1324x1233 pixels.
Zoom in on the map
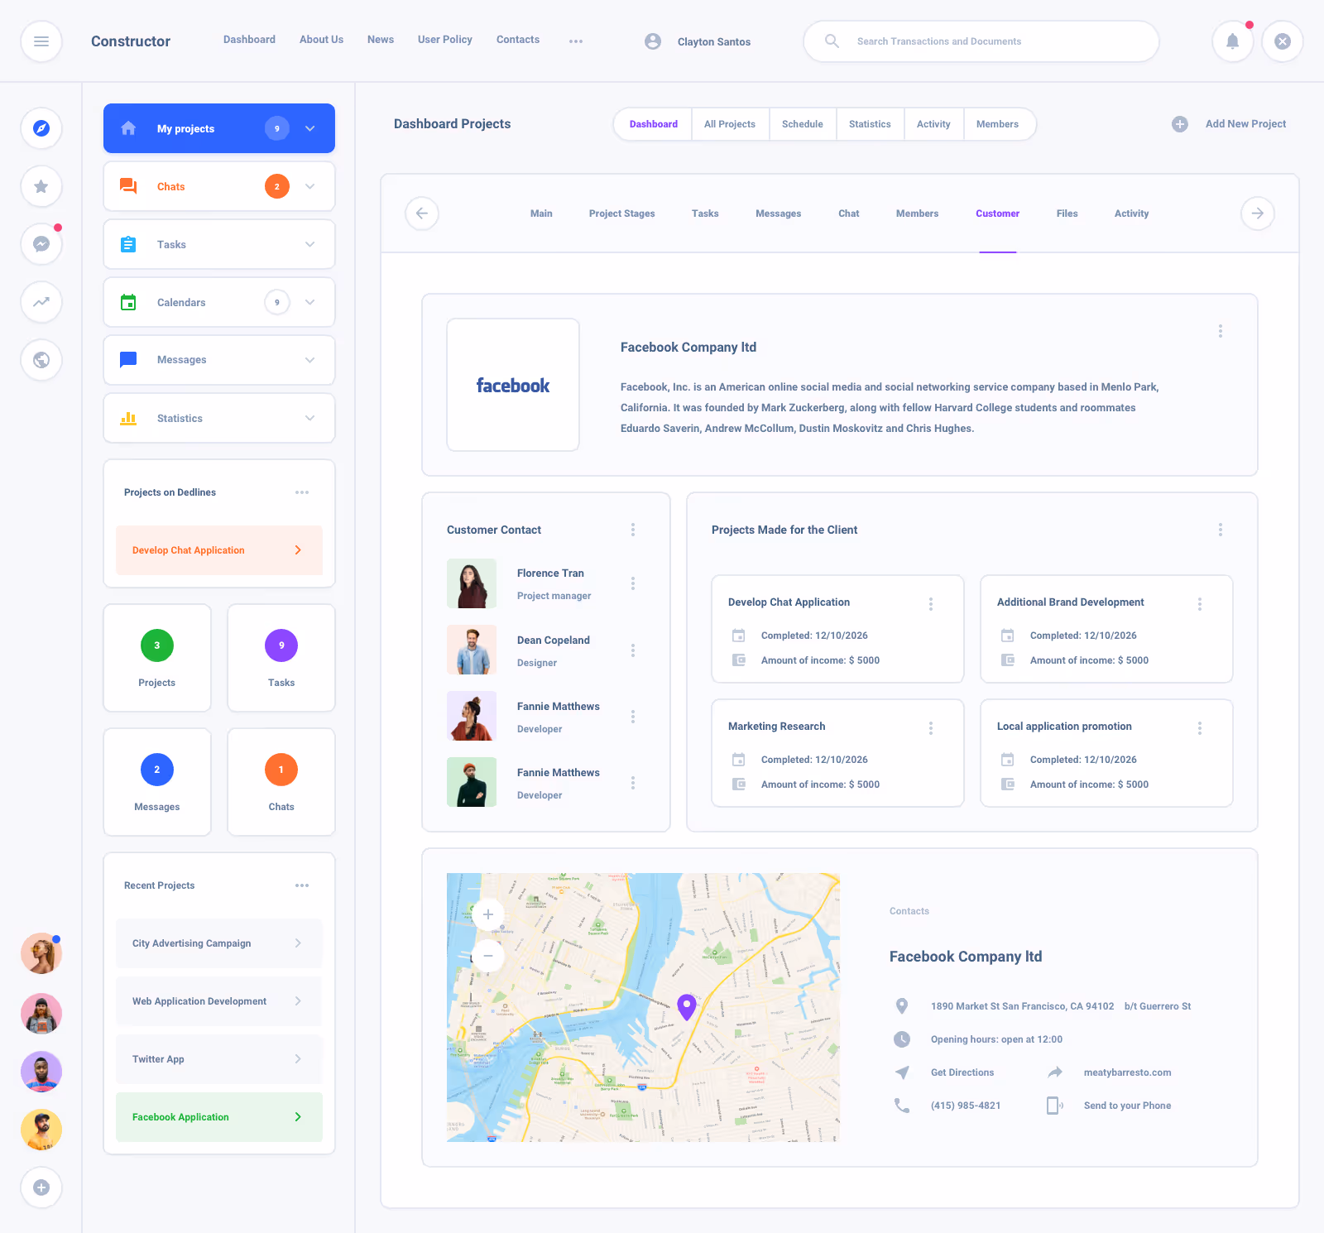(x=488, y=914)
